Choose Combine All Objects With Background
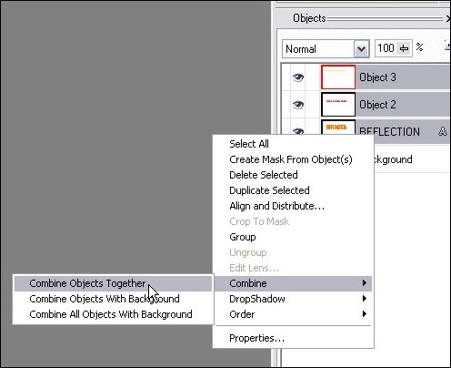451x368 pixels. [113, 314]
